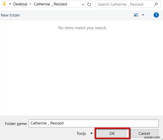Click the Search Catherine _ Resized box

pos(128,4)
